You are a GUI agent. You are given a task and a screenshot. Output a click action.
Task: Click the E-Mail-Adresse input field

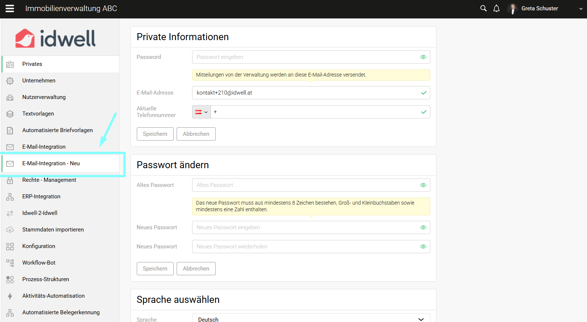coord(306,93)
